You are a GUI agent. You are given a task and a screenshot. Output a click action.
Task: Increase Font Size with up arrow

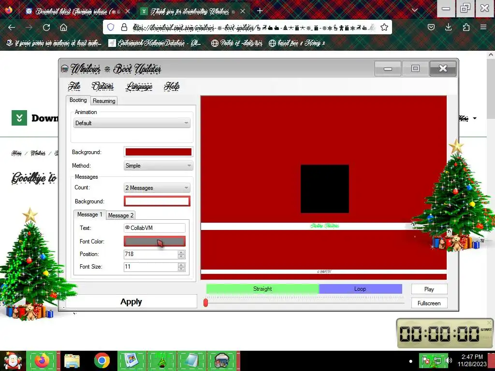coord(181,265)
